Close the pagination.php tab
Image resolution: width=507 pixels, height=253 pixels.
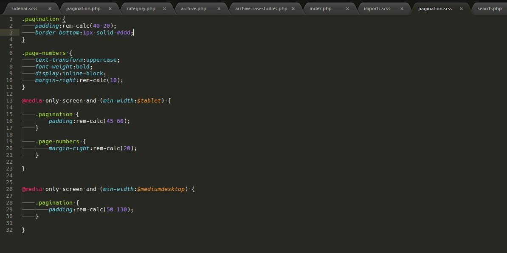coord(110,9)
